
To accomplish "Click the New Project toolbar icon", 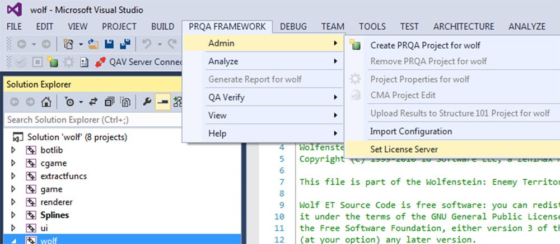I will coord(68,44).
